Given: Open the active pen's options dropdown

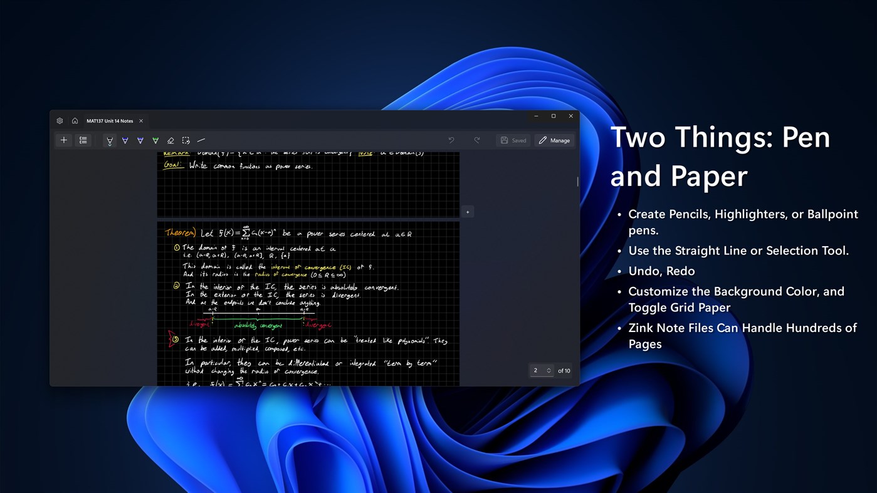Looking at the screenshot, I should point(109,144).
